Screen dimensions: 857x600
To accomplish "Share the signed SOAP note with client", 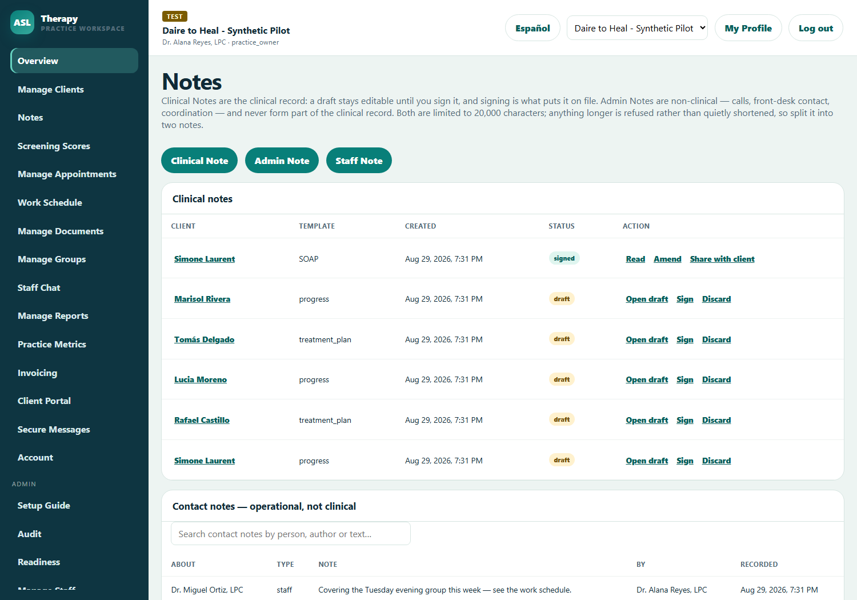I will 722,259.
